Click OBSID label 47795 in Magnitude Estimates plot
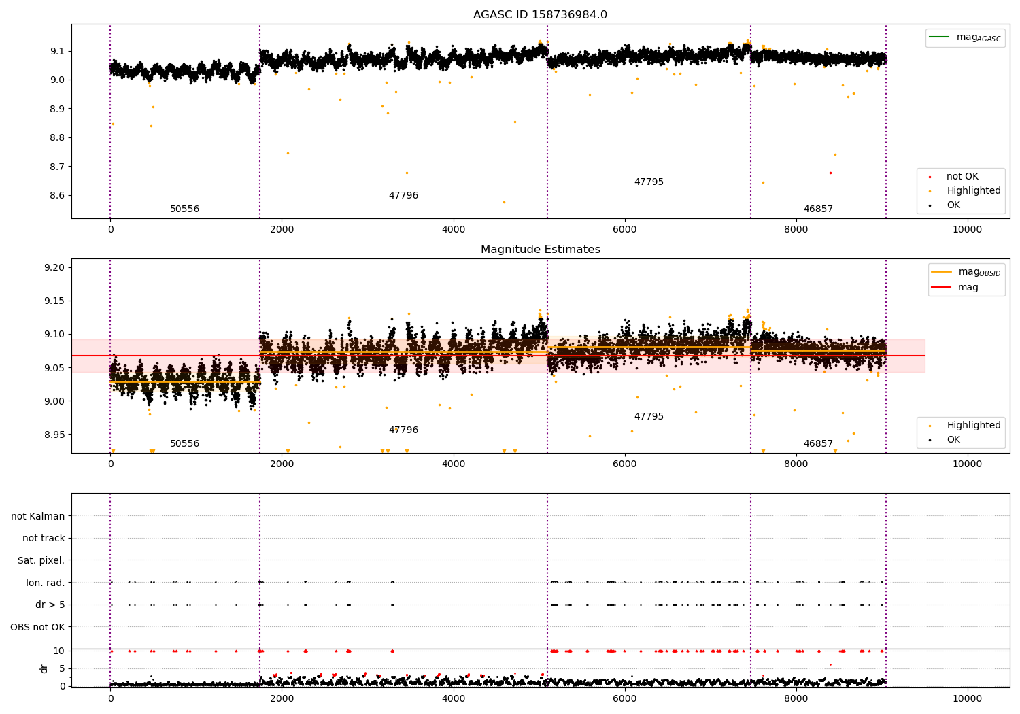The height and width of the screenshot is (714, 1020). click(x=649, y=417)
